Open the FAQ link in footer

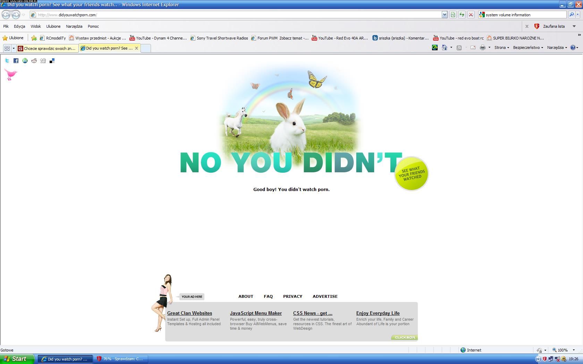pos(268,296)
